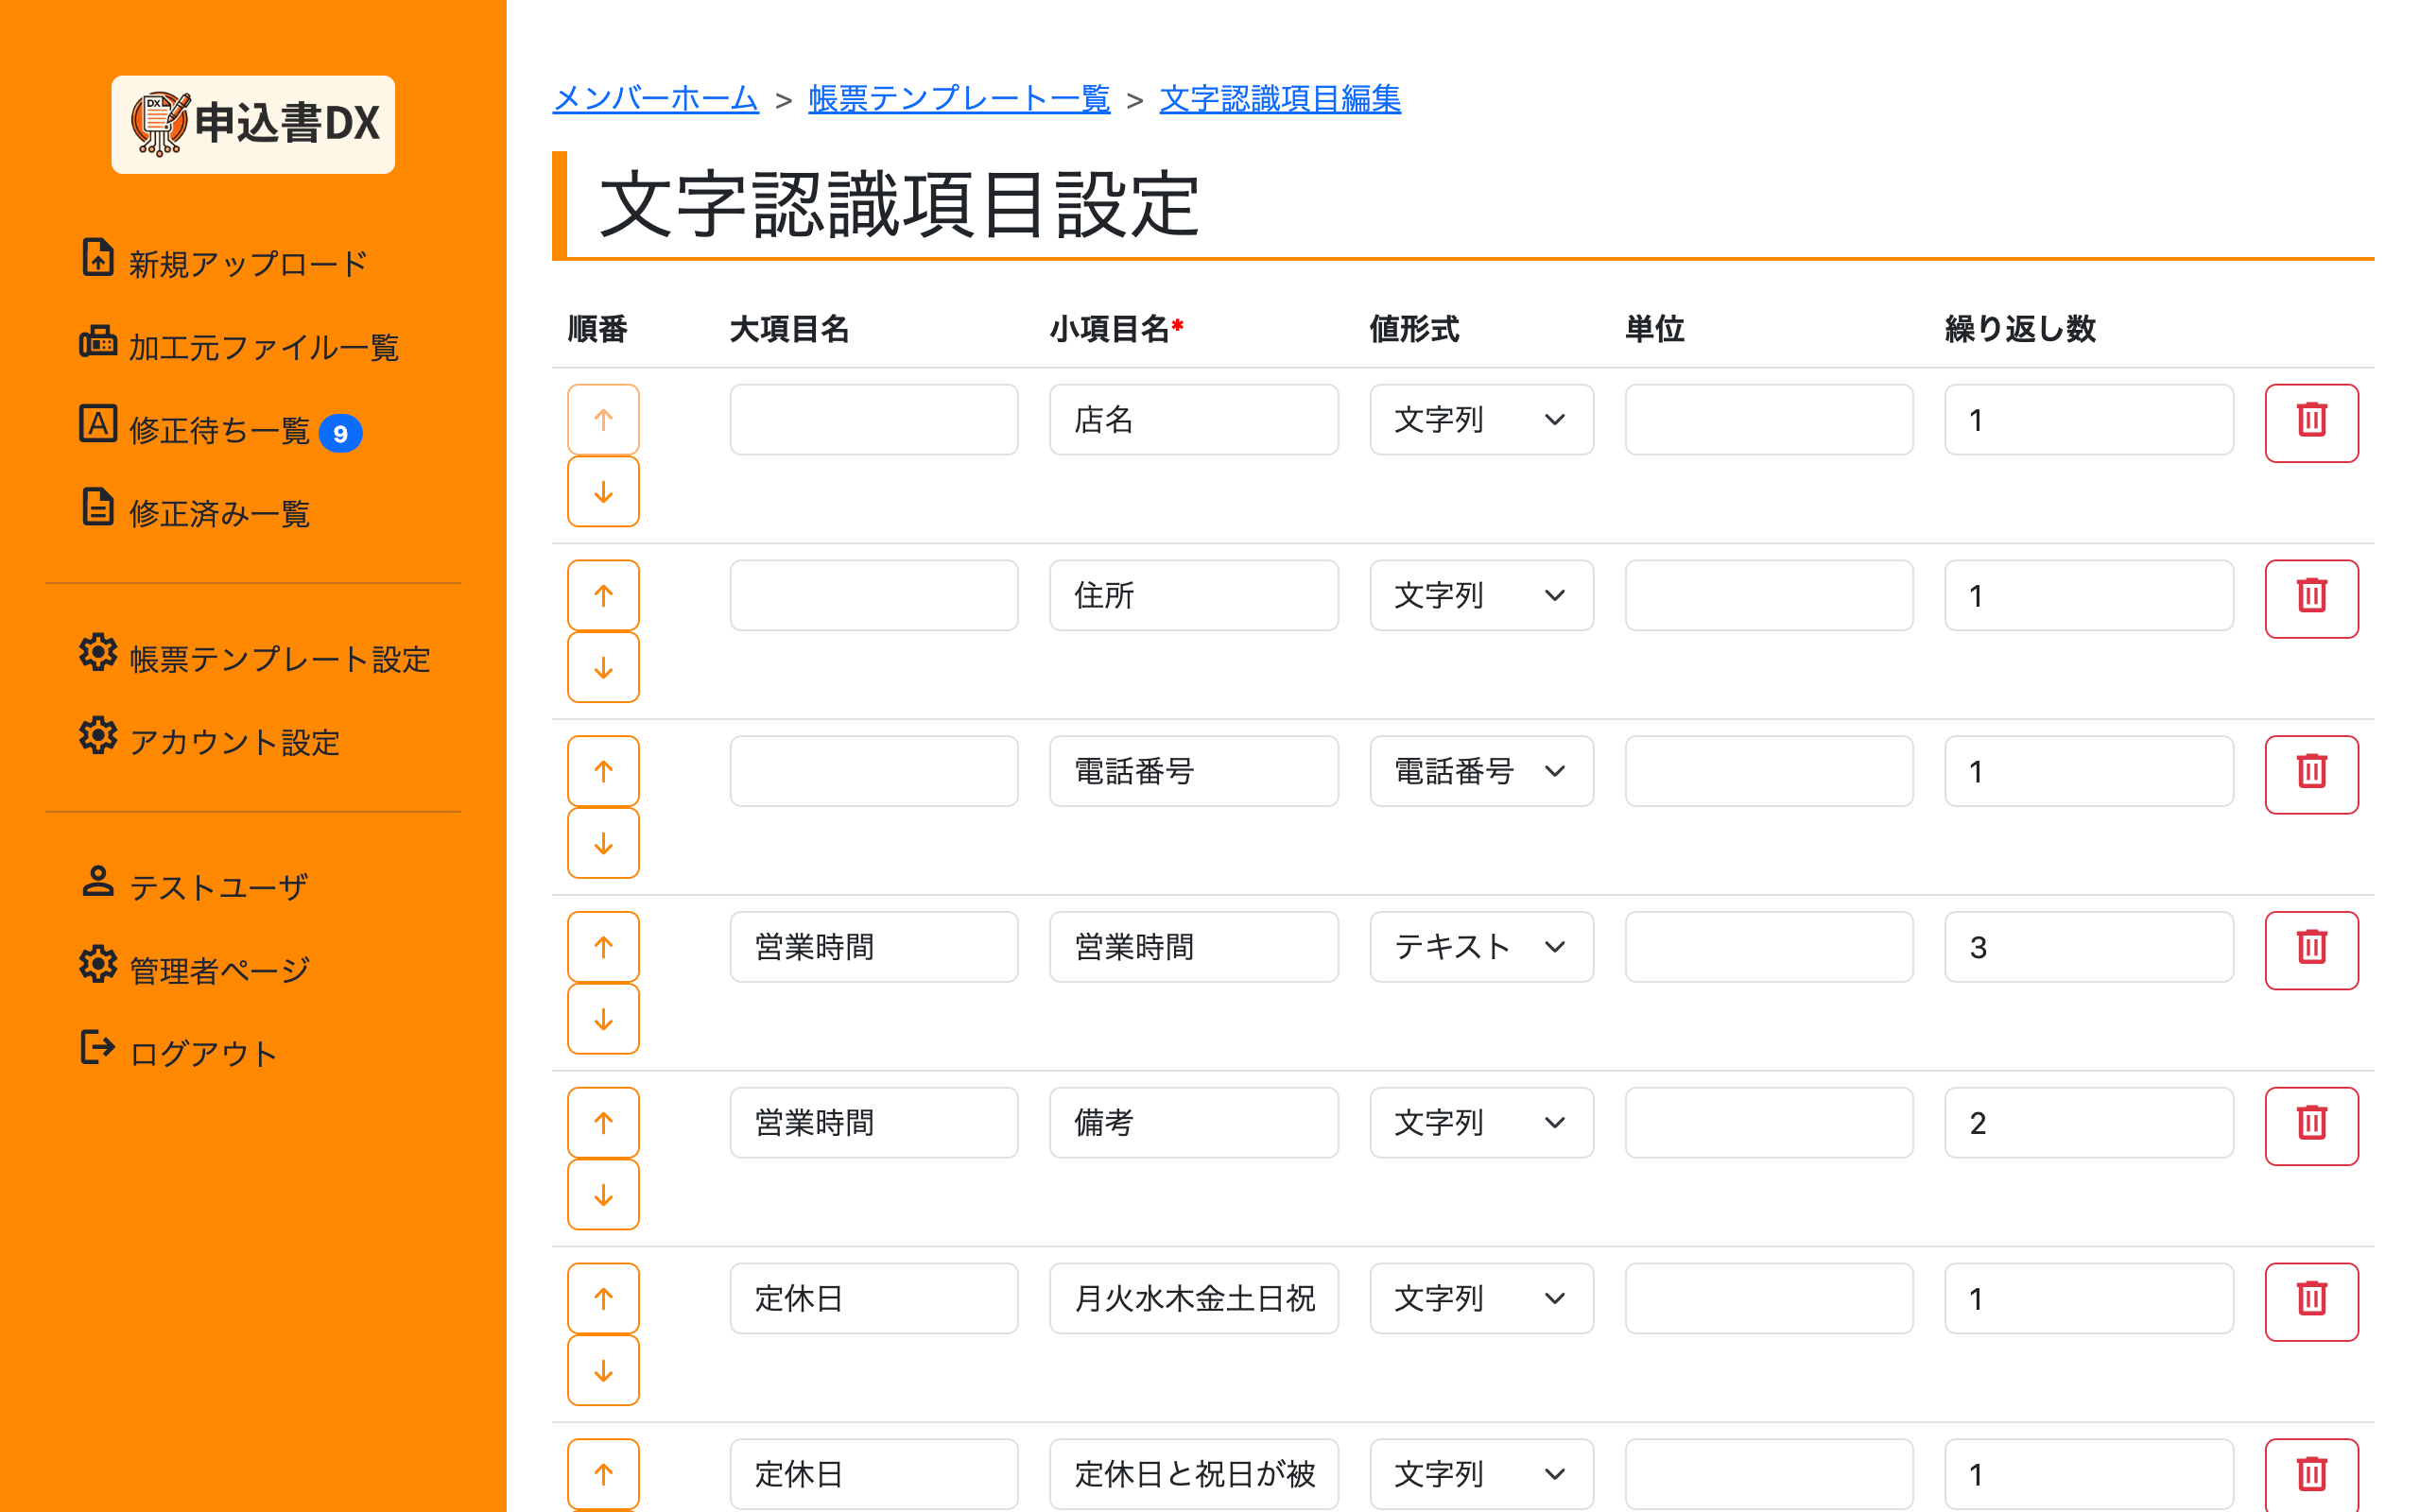Move the 店名 row down

pos(603,491)
